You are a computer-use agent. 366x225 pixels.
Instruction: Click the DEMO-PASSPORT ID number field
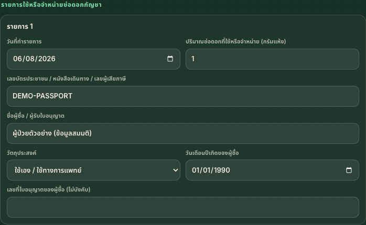click(x=183, y=96)
